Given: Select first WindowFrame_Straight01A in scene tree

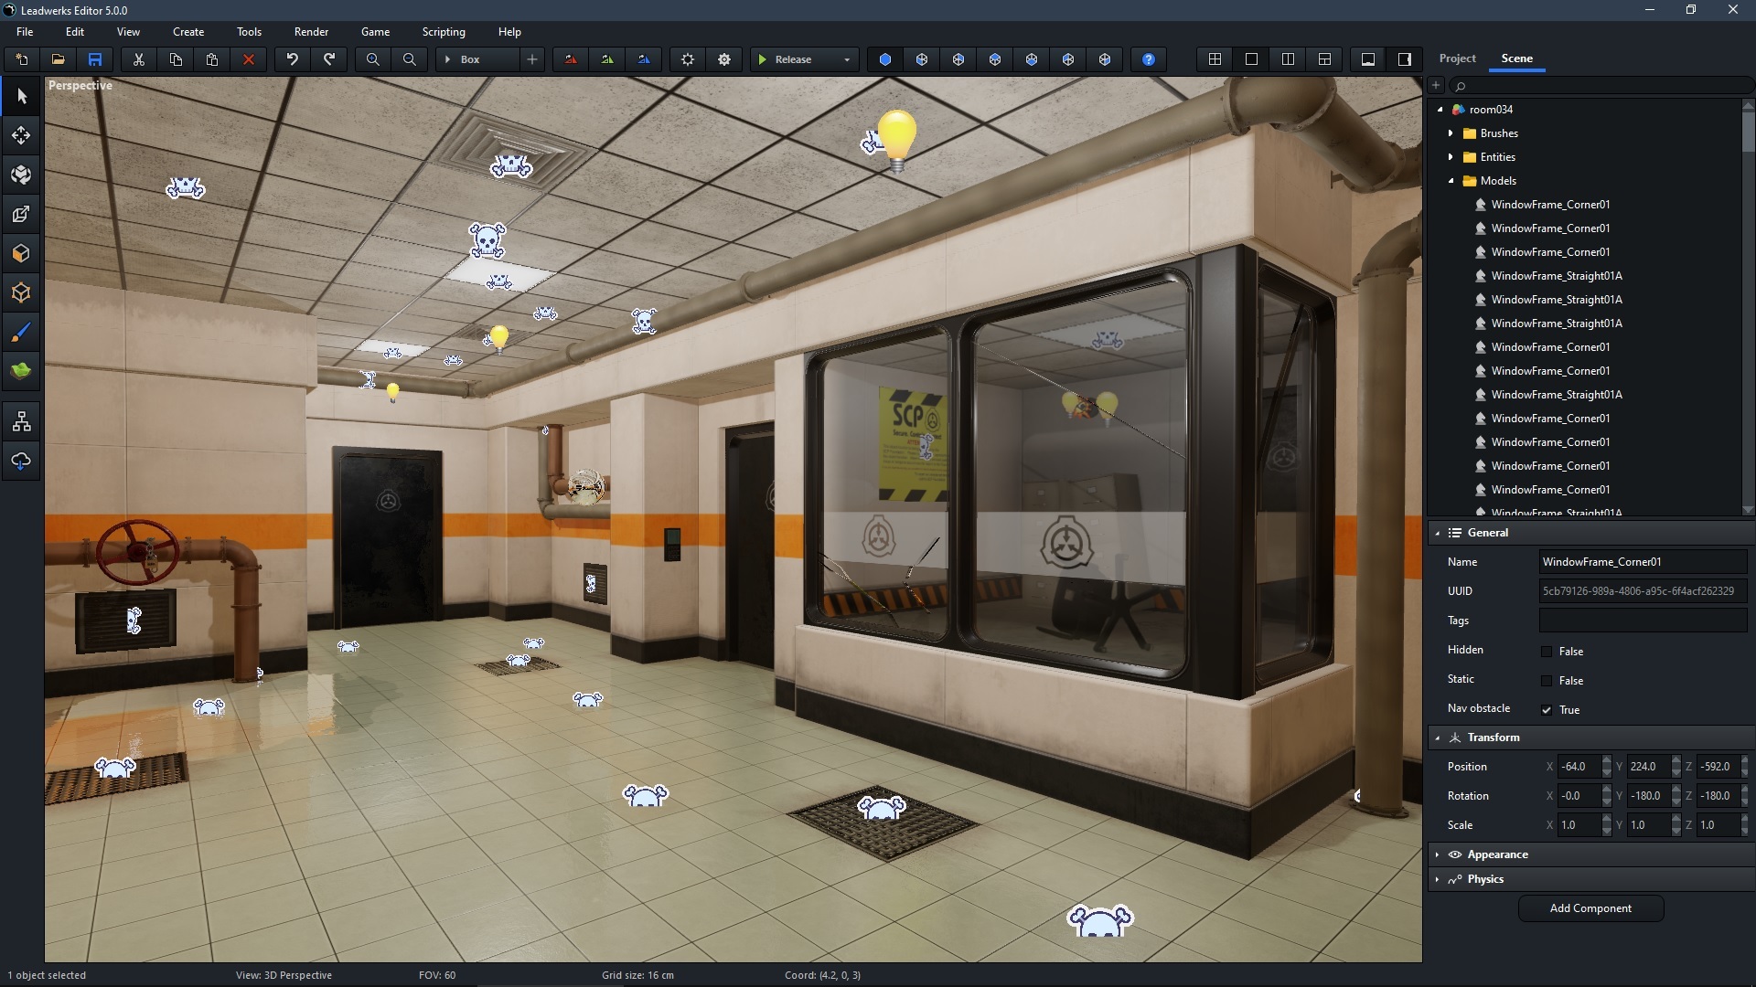Looking at the screenshot, I should (1556, 276).
